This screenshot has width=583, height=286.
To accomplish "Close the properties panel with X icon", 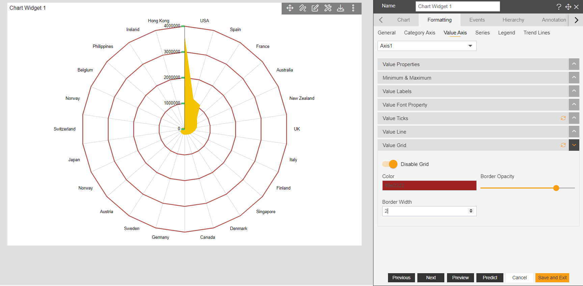I will point(576,7).
